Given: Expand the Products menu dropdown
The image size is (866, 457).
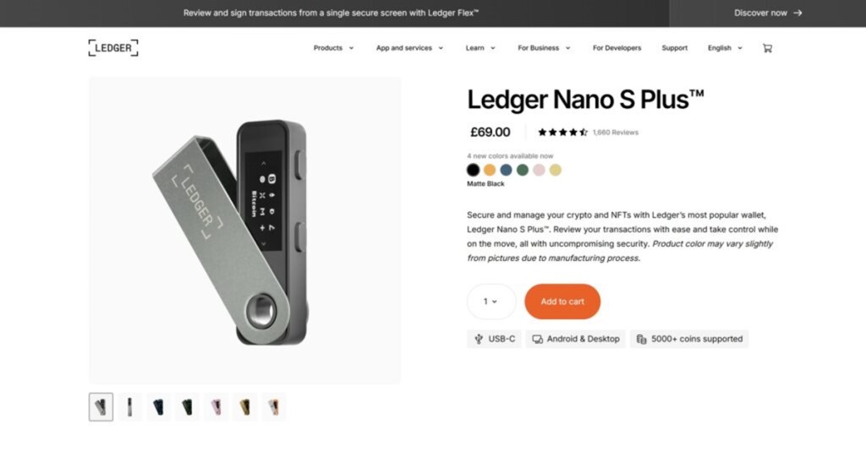Looking at the screenshot, I should click(x=333, y=48).
